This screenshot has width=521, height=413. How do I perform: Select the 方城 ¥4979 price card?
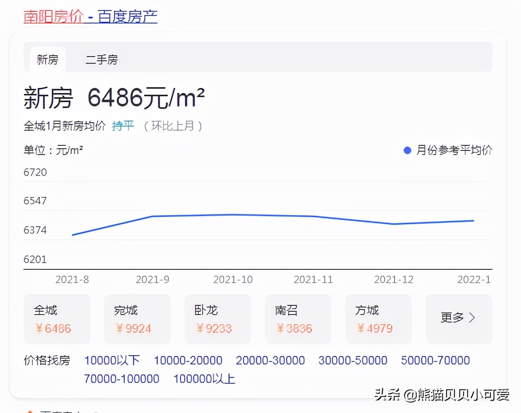[x=378, y=319]
